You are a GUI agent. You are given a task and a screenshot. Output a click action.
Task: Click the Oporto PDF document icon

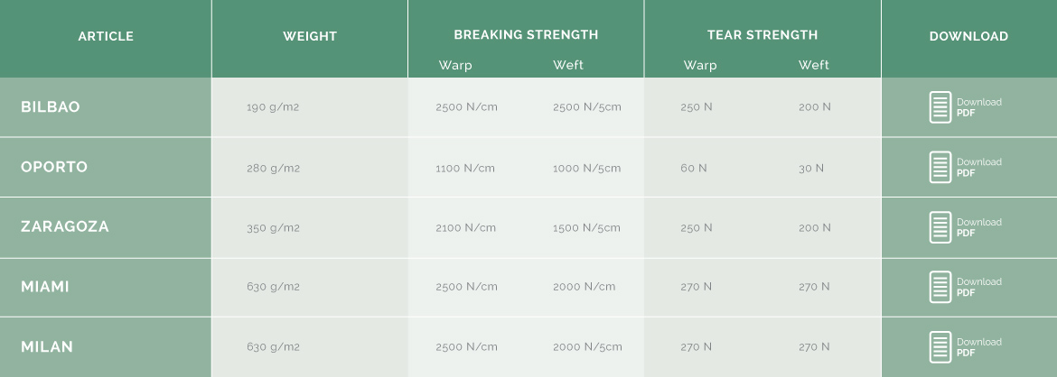point(940,167)
